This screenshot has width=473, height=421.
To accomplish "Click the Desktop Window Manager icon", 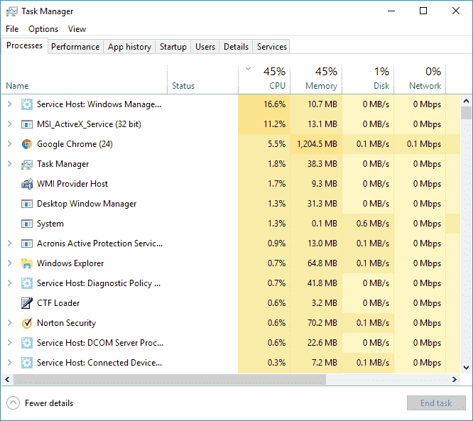I will 27,204.
